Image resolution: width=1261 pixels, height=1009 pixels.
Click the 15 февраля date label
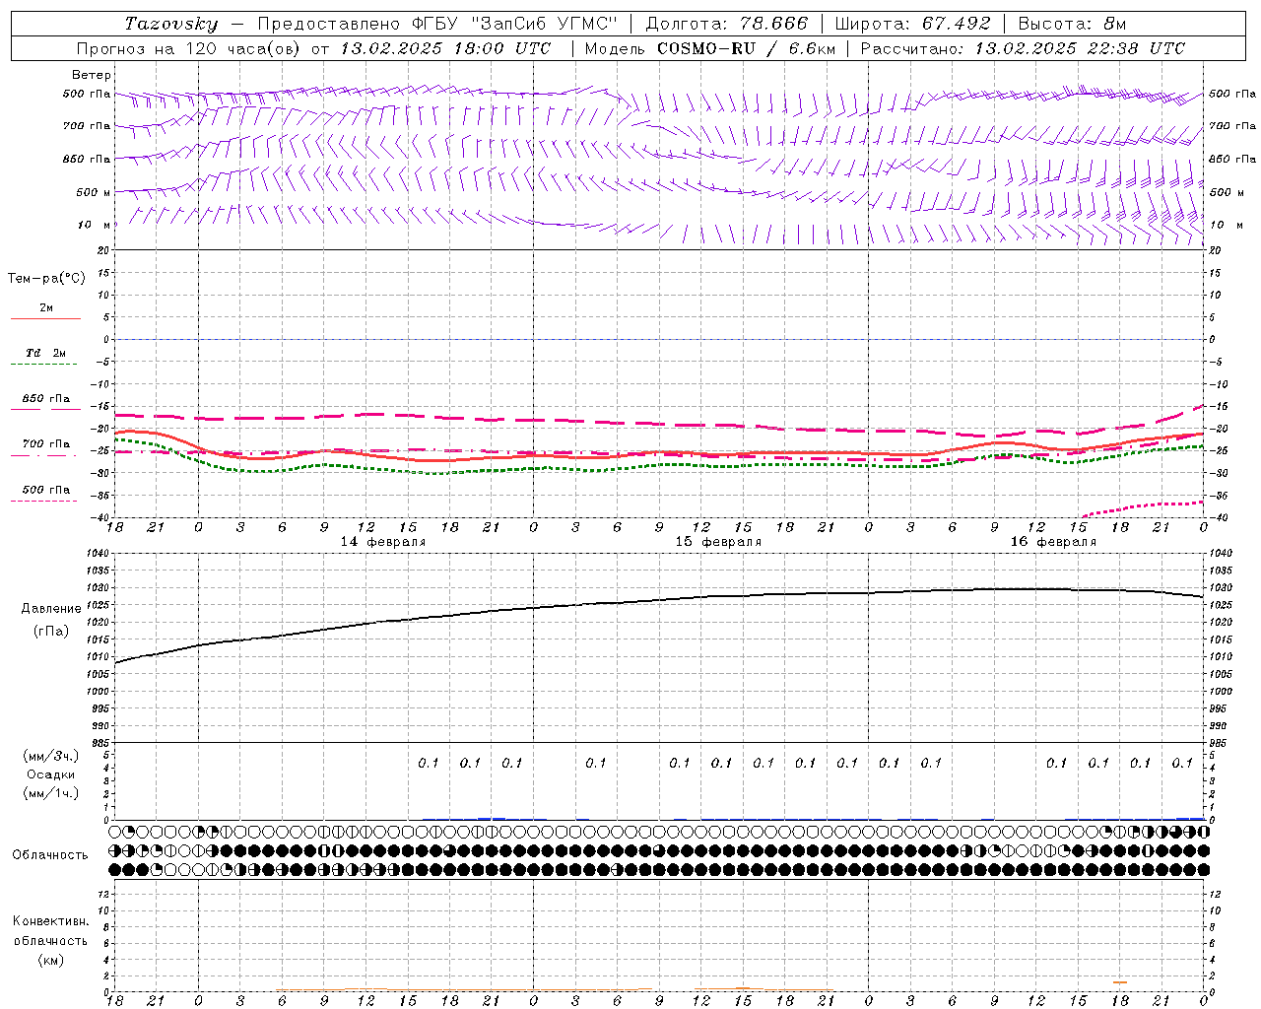(x=718, y=542)
